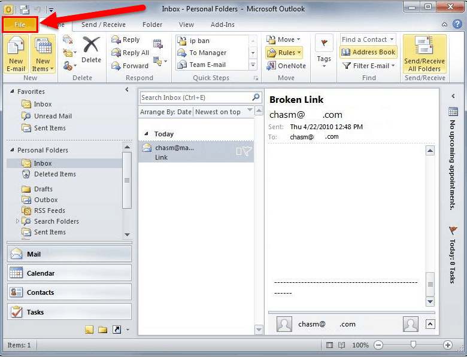Open the Manage Quick Steps dialog launcher
467x357 pixels.
256,78
